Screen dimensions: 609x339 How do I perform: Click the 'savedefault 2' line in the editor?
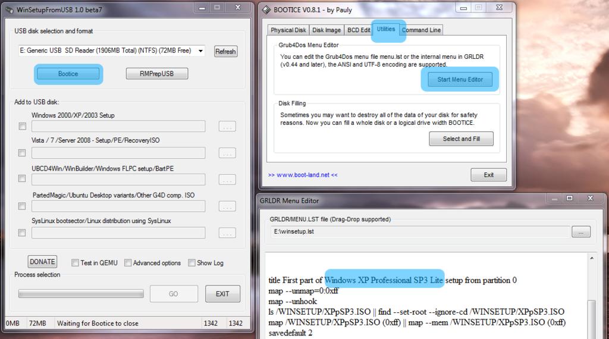(x=290, y=333)
